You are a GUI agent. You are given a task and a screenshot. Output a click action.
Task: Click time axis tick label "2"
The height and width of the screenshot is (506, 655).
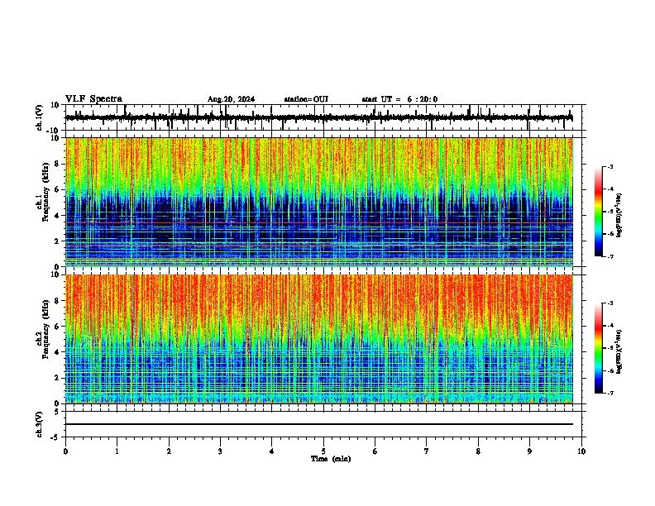point(169,451)
